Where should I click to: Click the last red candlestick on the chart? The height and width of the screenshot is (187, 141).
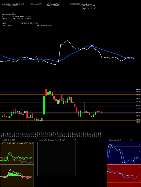pyautogui.click(x=101, y=112)
